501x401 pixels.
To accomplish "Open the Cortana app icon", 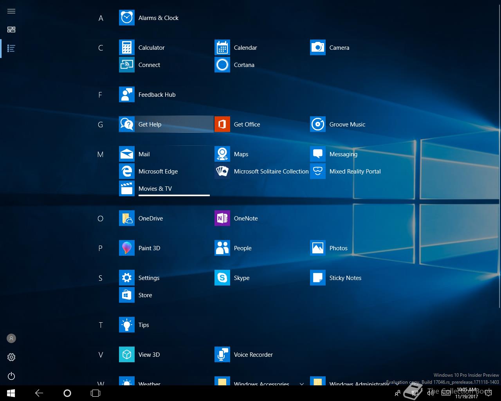I will tap(222, 65).
